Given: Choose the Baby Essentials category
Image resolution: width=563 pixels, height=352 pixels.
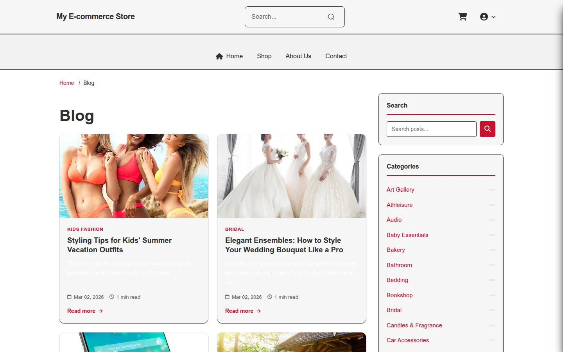Looking at the screenshot, I should point(407,235).
